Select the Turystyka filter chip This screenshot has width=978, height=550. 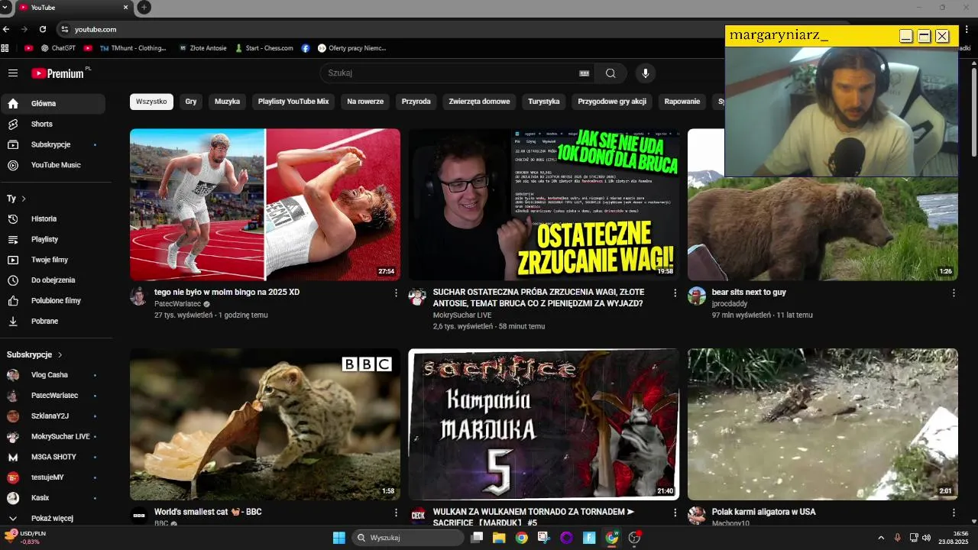tap(544, 102)
